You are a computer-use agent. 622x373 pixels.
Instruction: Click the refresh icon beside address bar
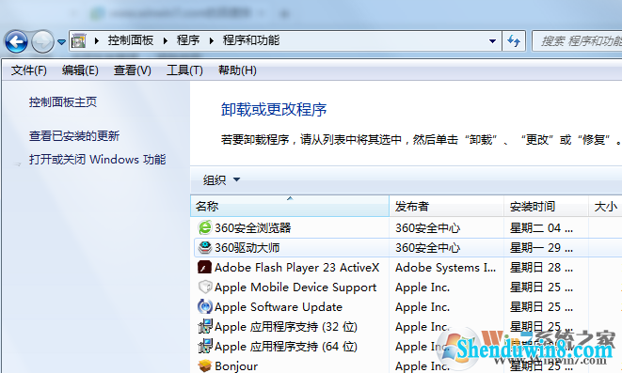click(x=514, y=40)
